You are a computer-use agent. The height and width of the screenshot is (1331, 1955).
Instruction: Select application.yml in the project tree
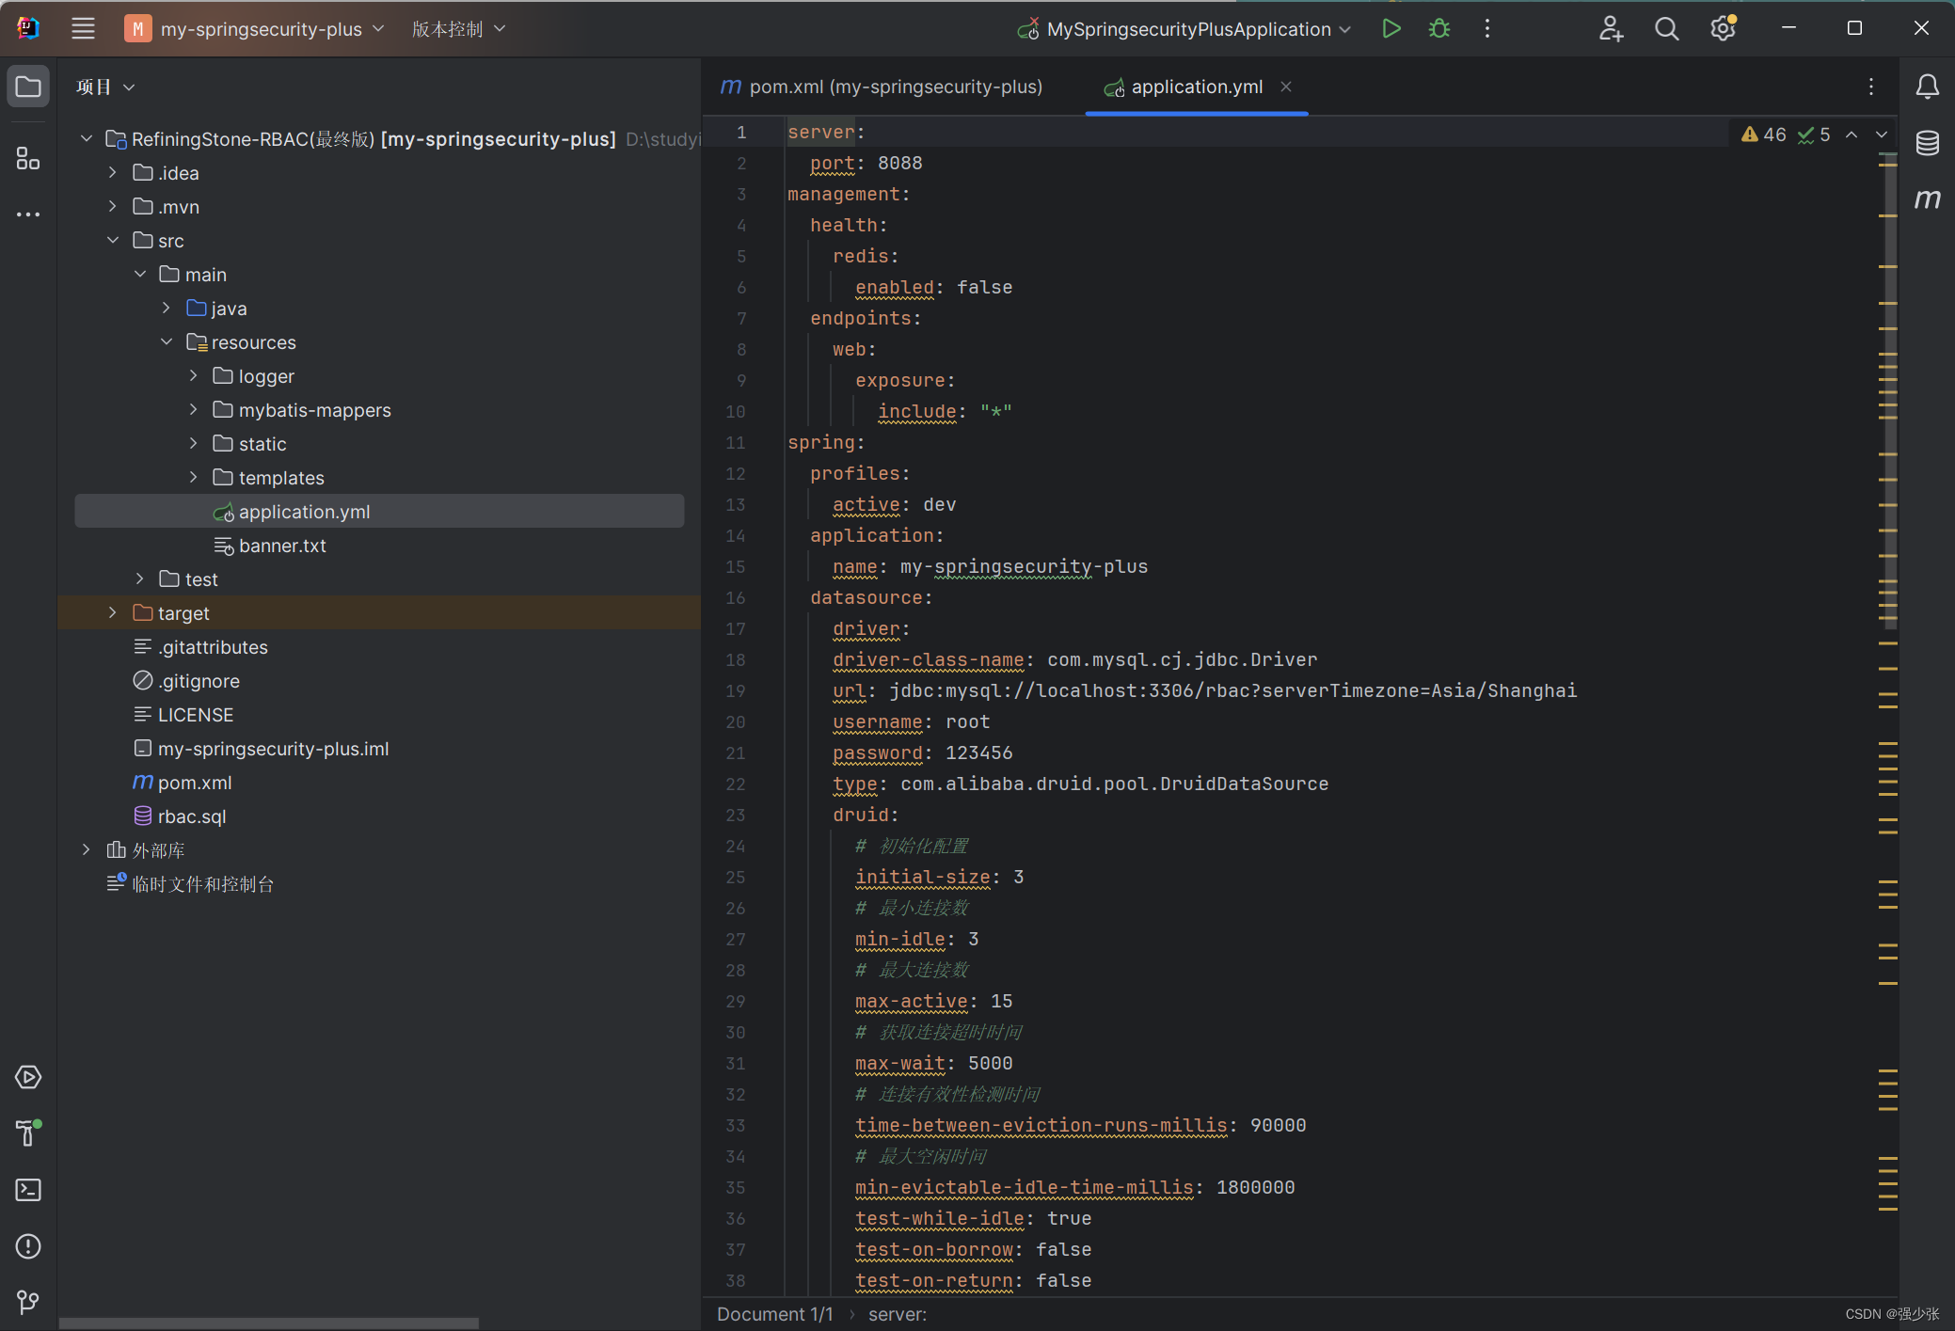379,512
